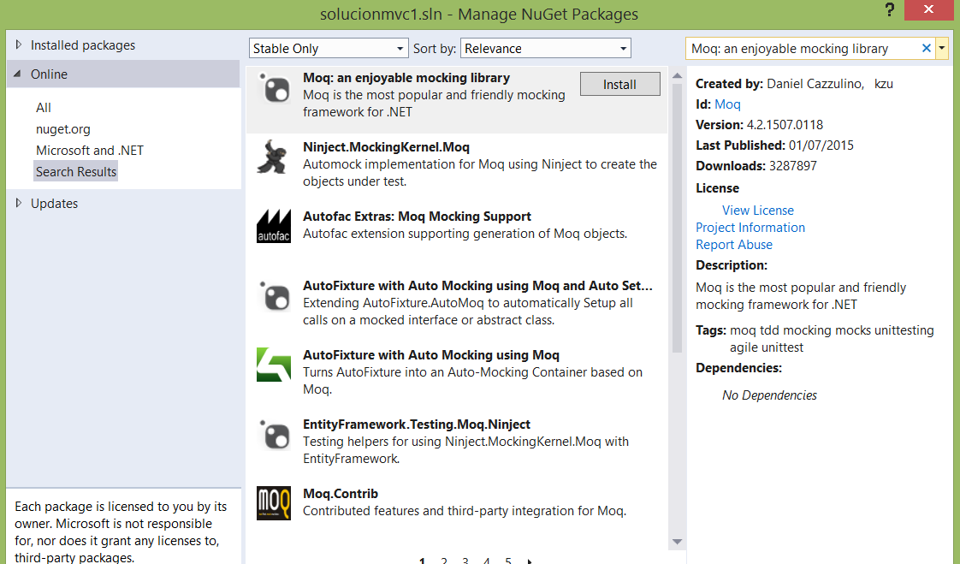Click the current page 1 indicator
This screenshot has width=960, height=564.
(423, 561)
